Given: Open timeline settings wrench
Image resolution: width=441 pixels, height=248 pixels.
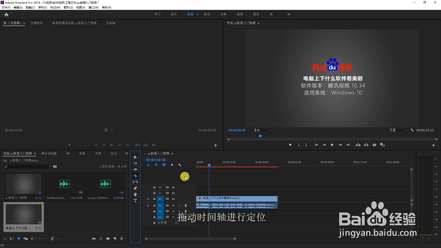Looking at the screenshot, I should (x=180, y=165).
